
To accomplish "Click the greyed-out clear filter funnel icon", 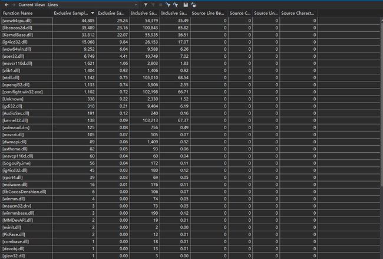I will click(x=153, y=5).
